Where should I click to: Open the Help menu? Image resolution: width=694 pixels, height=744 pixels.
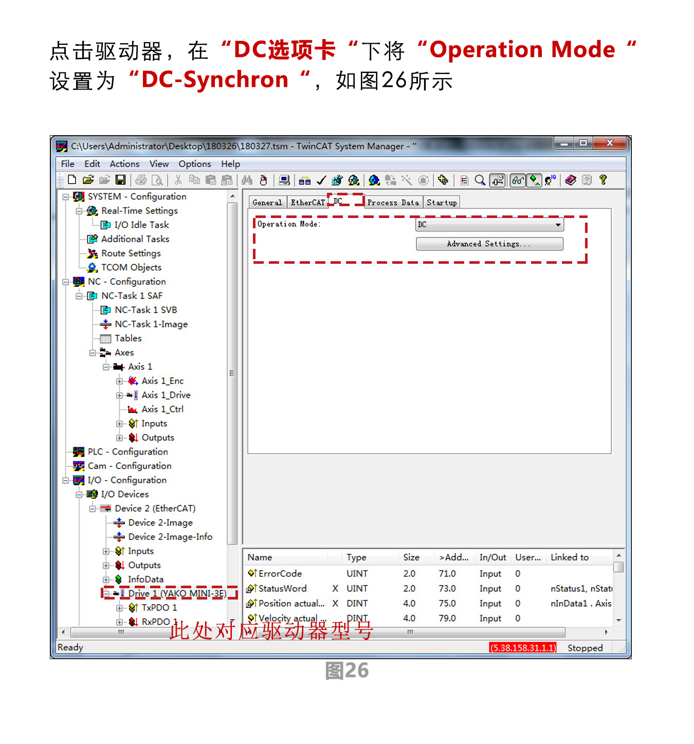(231, 164)
